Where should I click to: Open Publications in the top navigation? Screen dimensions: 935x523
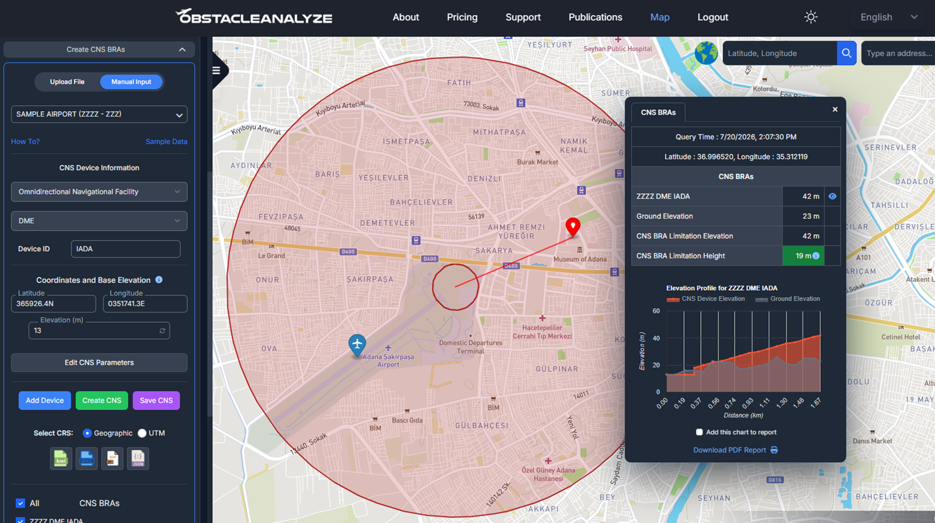(x=595, y=17)
